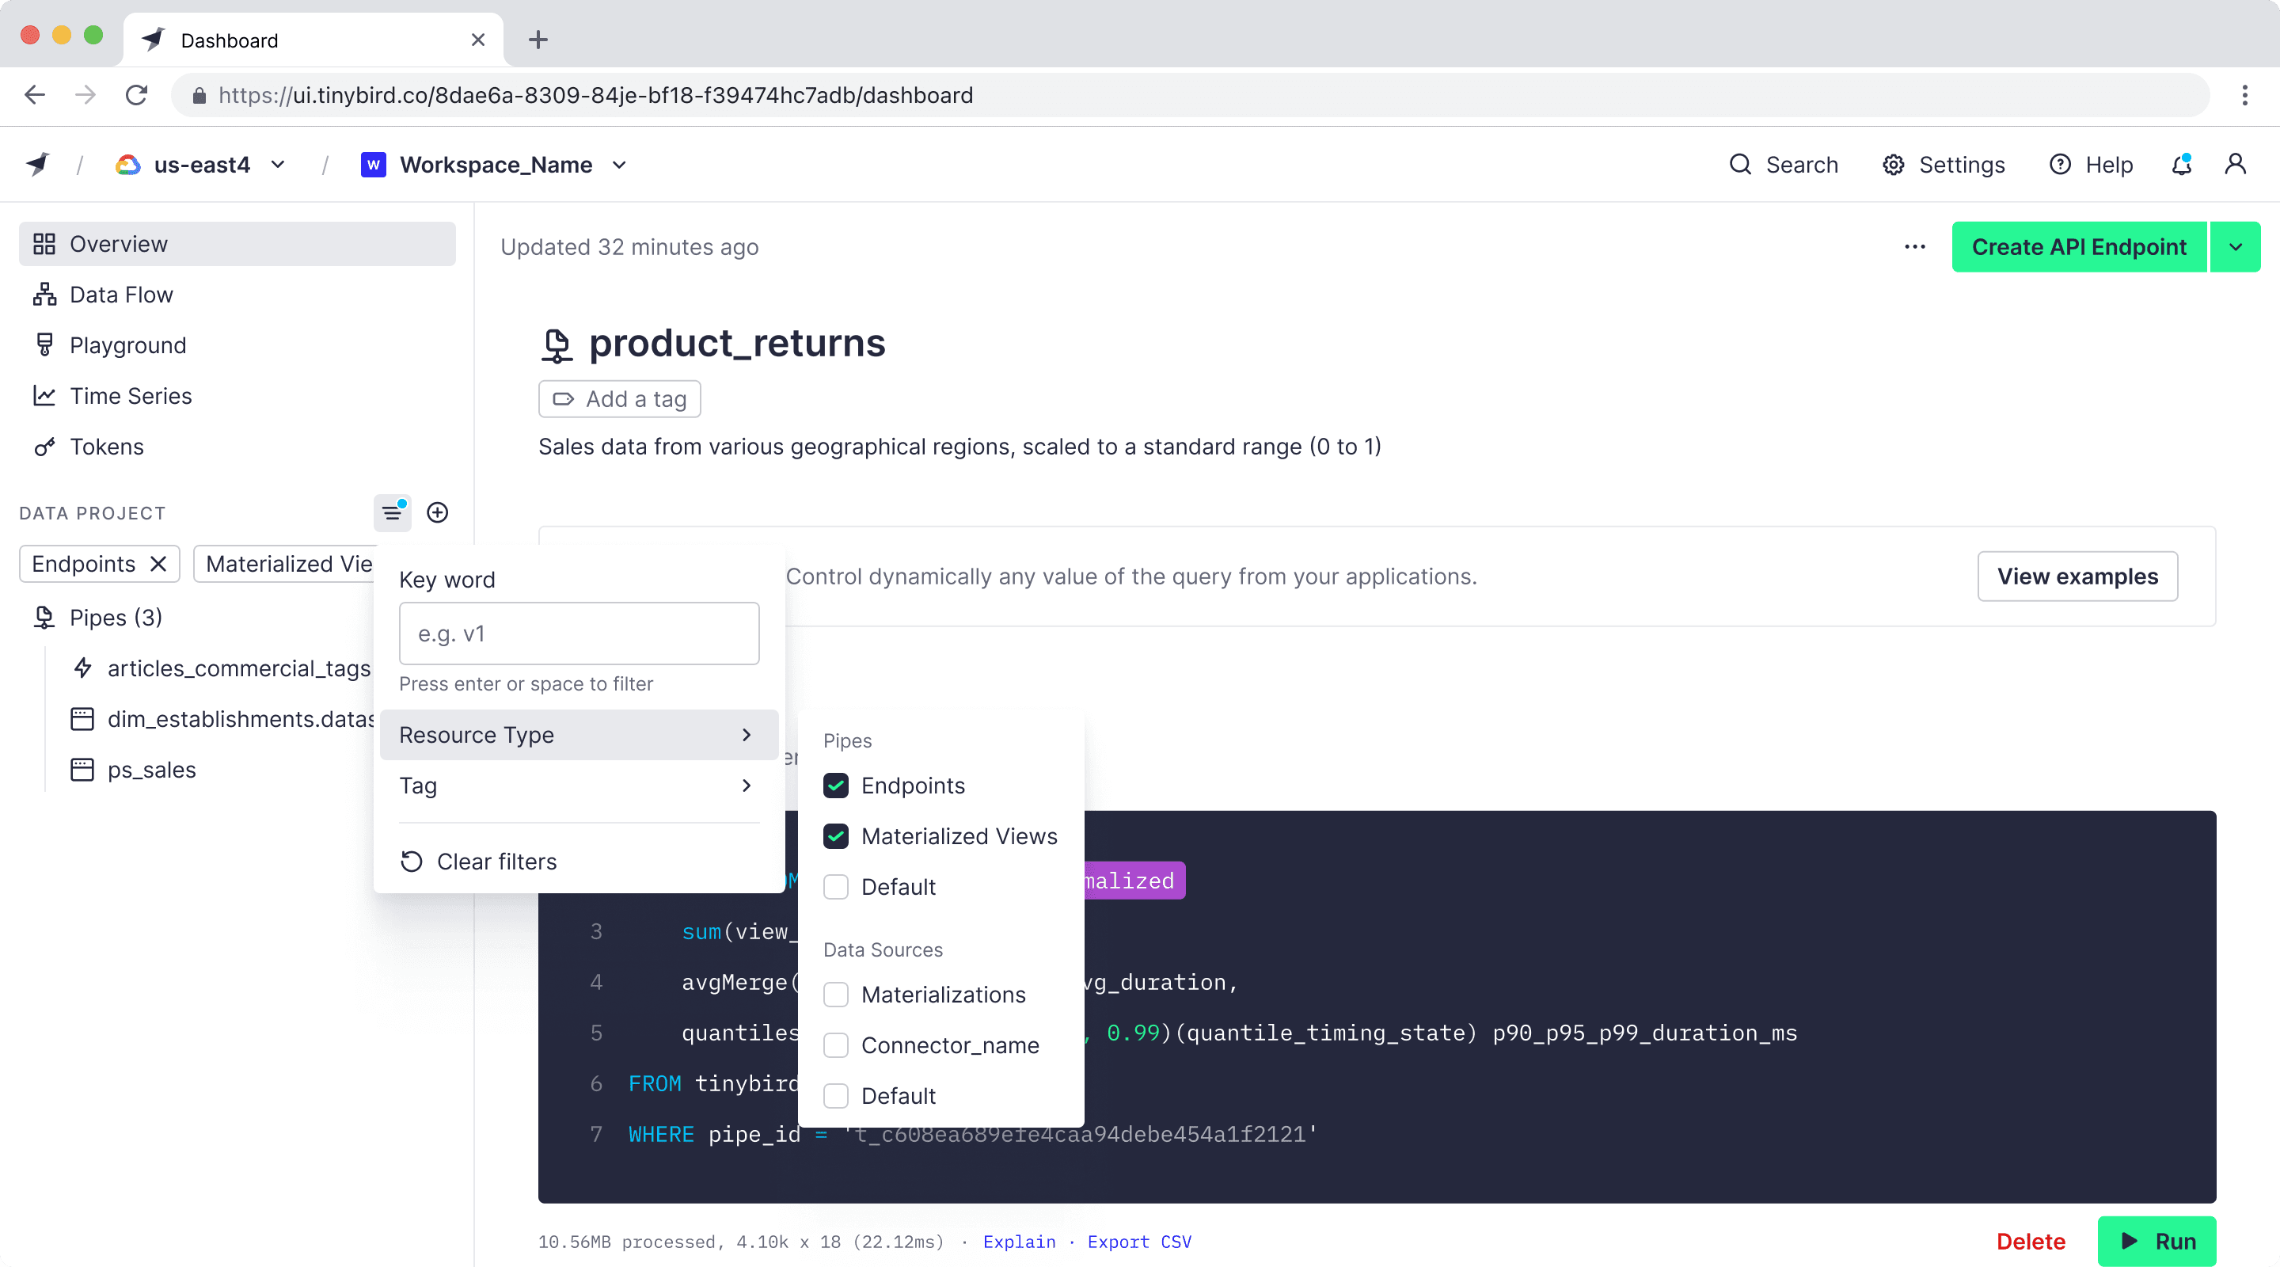Enable the Materializations checkbox
Image resolution: width=2280 pixels, height=1267 pixels.
tap(835, 995)
